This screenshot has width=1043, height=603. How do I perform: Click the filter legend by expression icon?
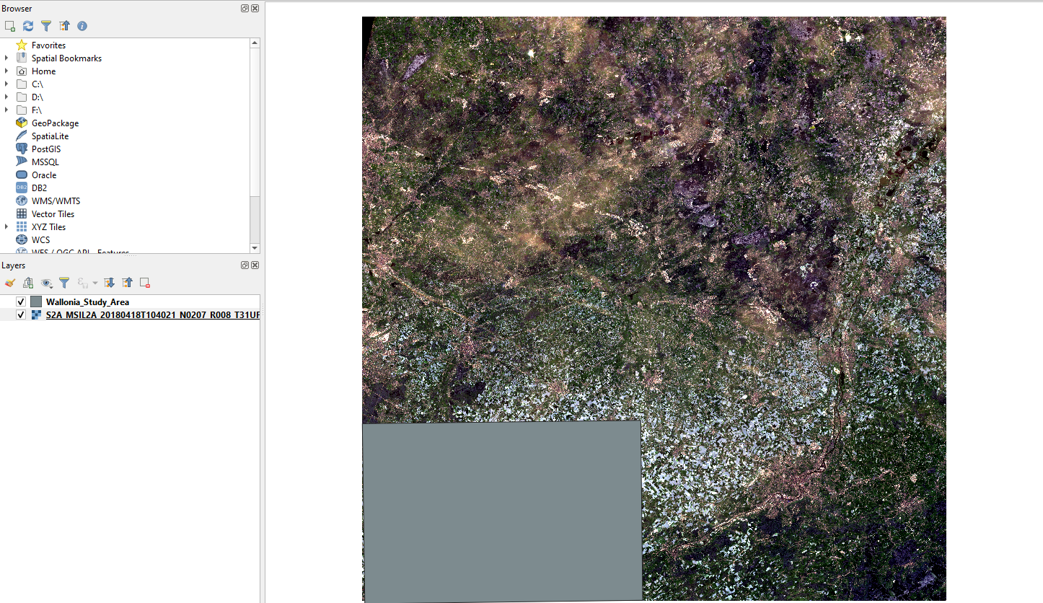pyautogui.click(x=82, y=283)
